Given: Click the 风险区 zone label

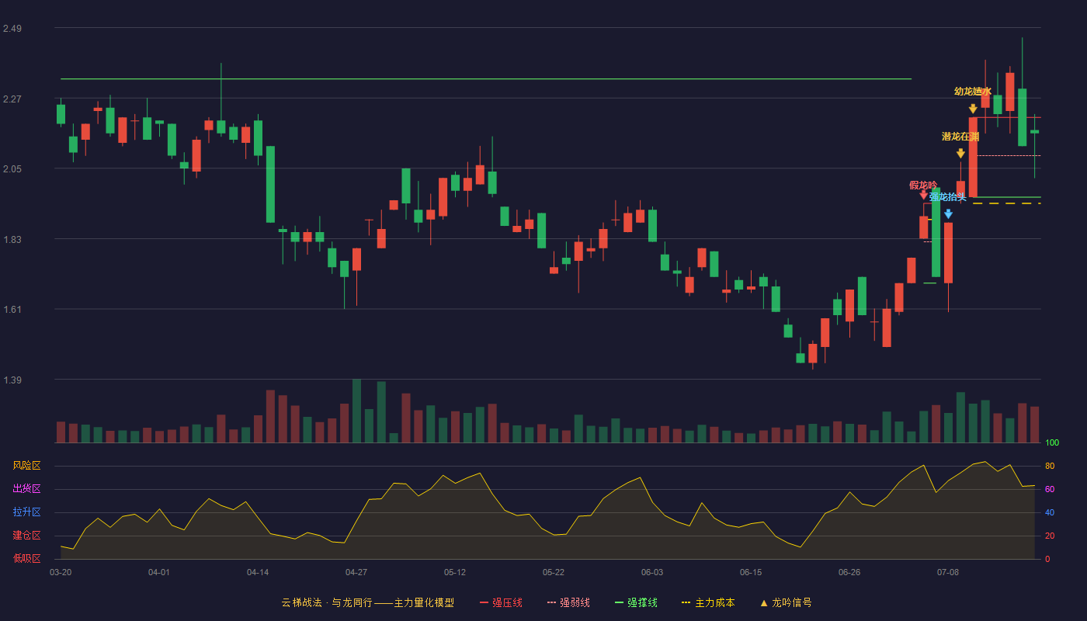Looking at the screenshot, I should coord(26,466).
